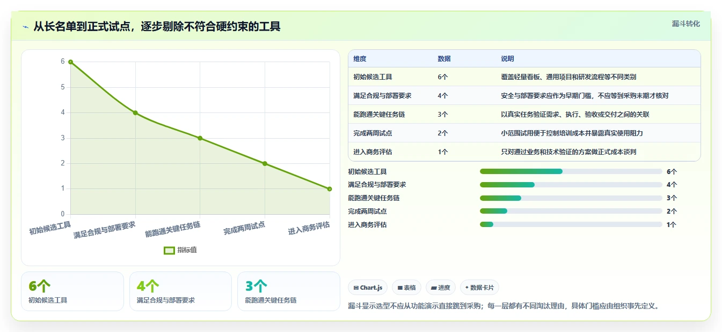
Task: Click the chart data point at value 6
Action: pyautogui.click(x=70, y=62)
